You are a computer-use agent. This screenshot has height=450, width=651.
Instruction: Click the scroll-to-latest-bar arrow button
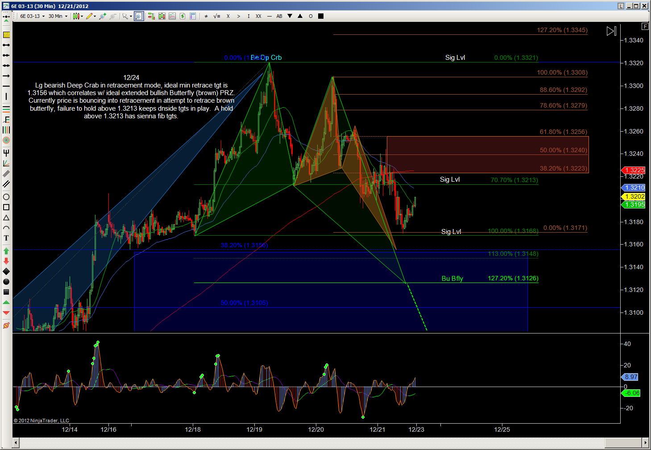611,31
